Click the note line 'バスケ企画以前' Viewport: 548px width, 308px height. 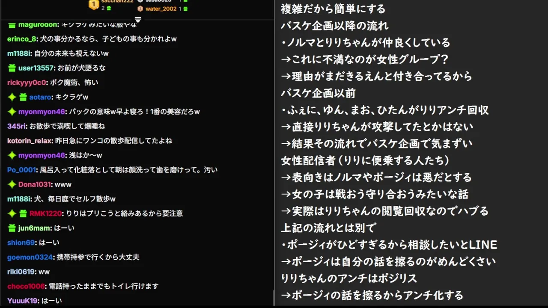[x=318, y=93]
